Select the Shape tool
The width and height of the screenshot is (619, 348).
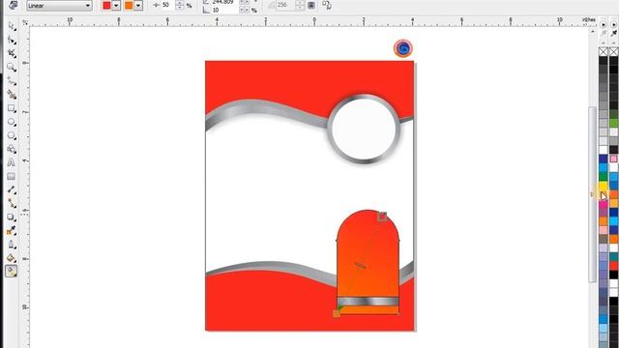pos(12,40)
